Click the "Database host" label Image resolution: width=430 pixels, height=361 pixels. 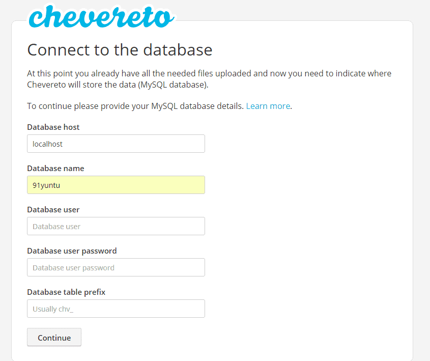53,127
